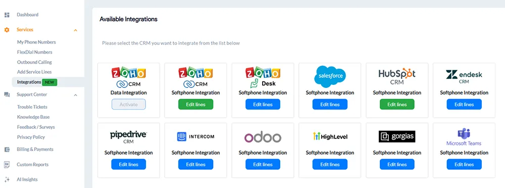
Task: Open the Knowledge Base link
Action: tap(33, 117)
